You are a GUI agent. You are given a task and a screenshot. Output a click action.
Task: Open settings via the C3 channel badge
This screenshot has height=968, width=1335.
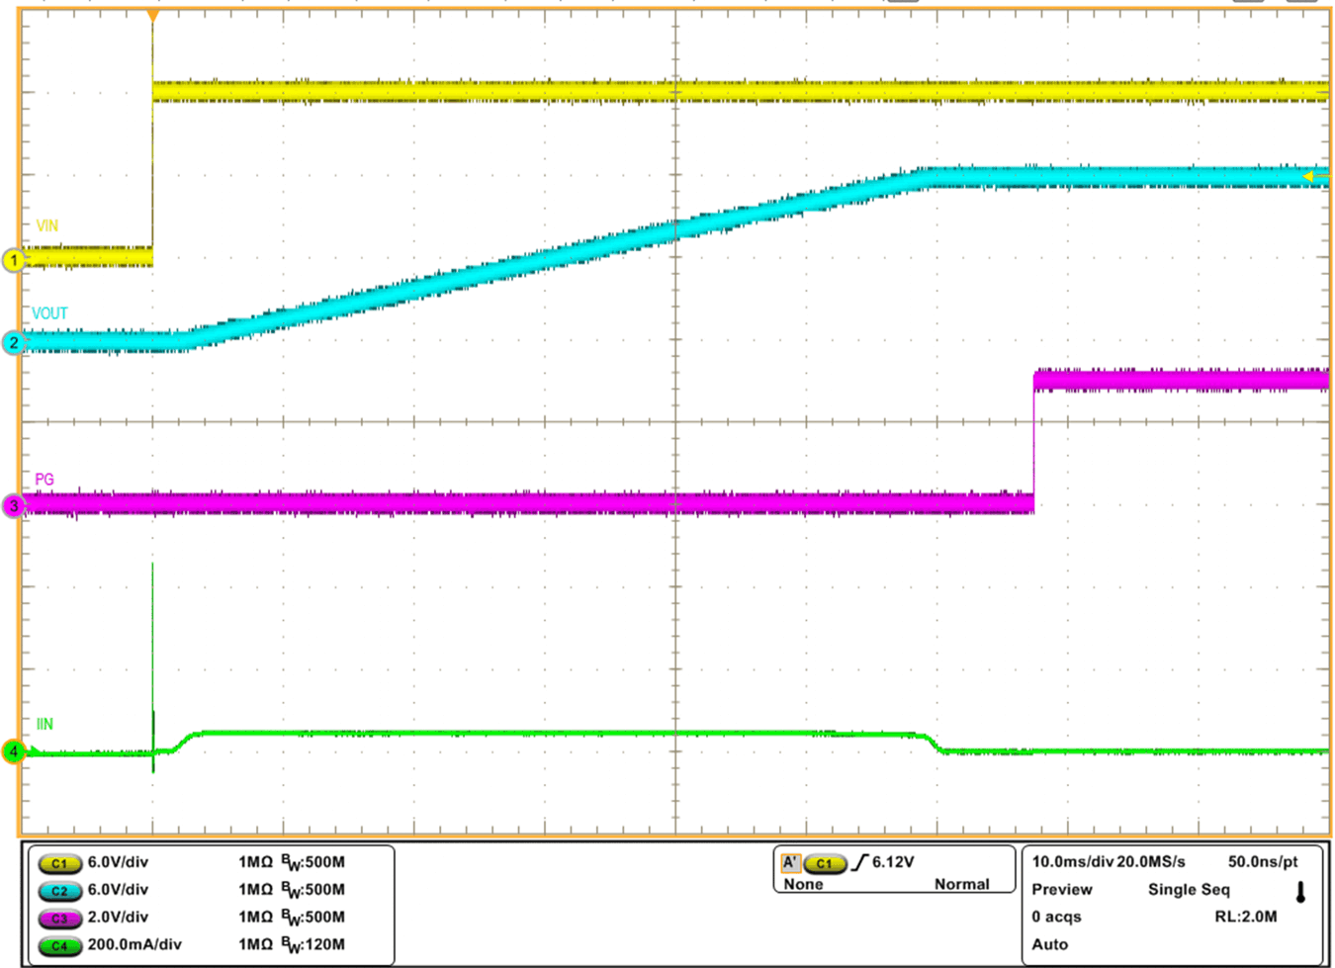[x=59, y=917]
